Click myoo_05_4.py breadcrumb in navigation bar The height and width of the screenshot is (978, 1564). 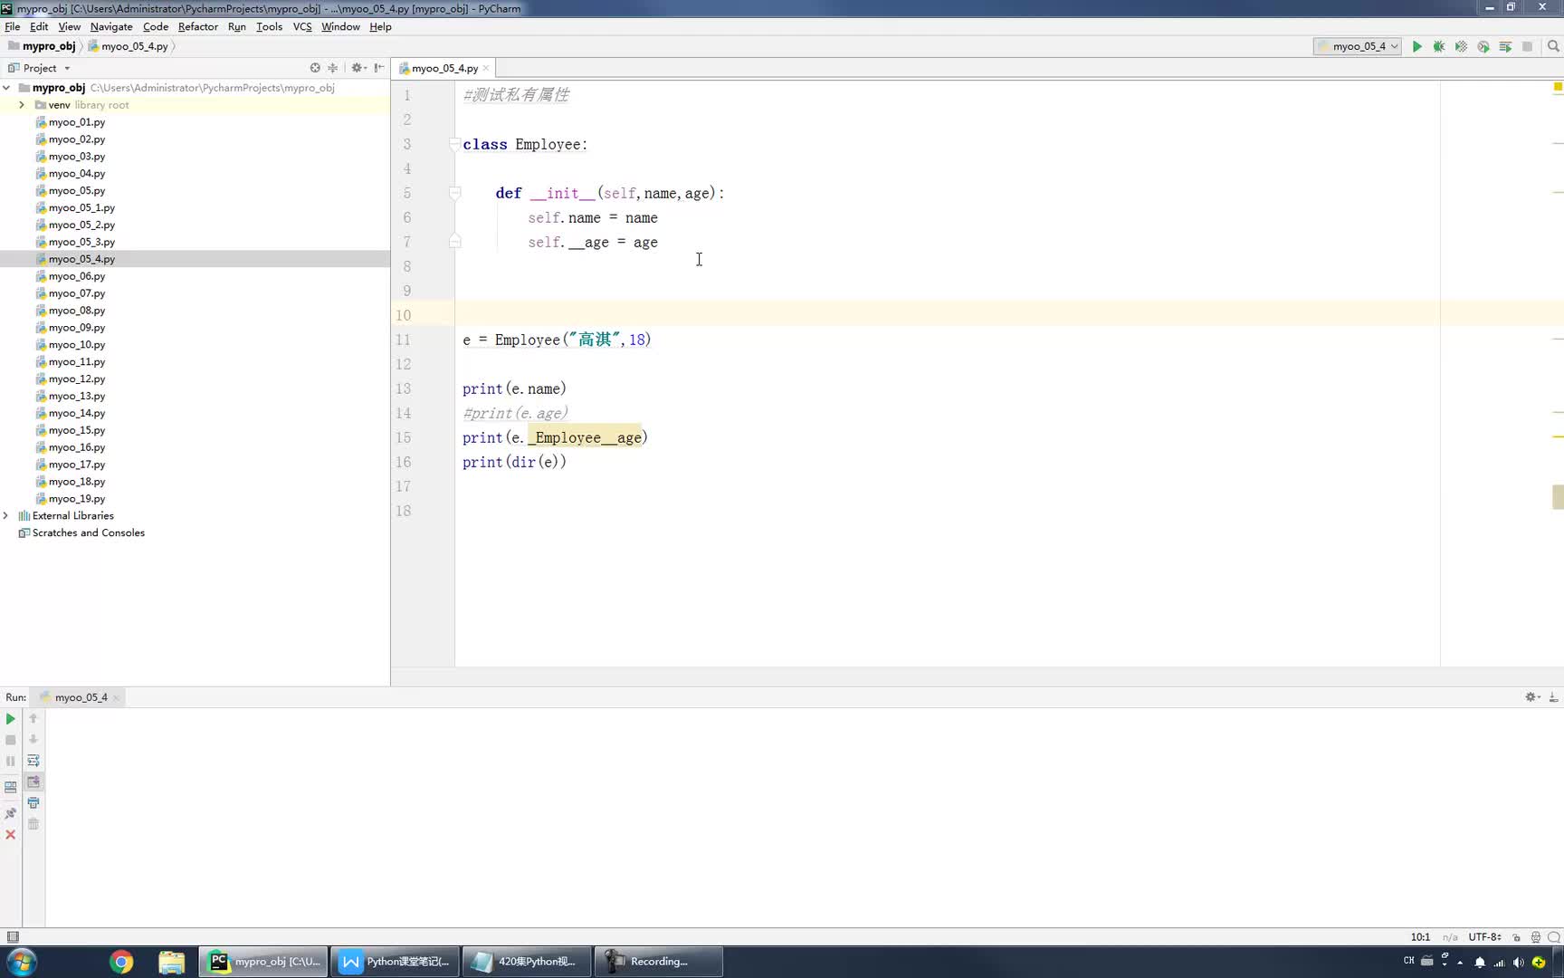(x=128, y=46)
